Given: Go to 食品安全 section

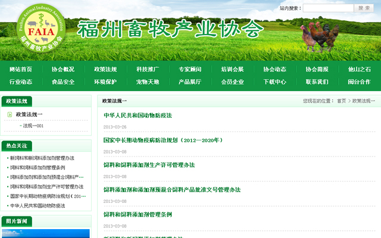Looking at the screenshot, I should point(63,82).
